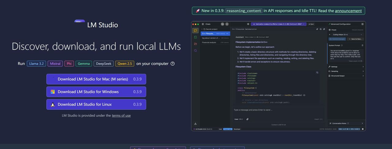
Task: Click the plus icon to start new chat
Action: click(x=227, y=24)
